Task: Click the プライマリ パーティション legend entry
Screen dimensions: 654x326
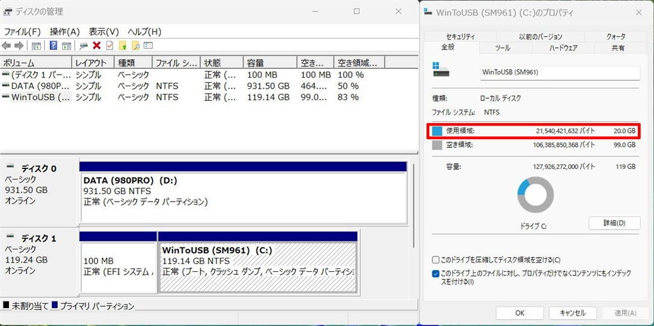Action: click(x=93, y=306)
